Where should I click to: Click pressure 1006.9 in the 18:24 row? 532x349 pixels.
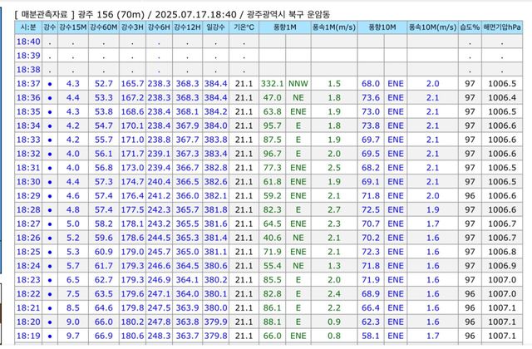coord(502,266)
